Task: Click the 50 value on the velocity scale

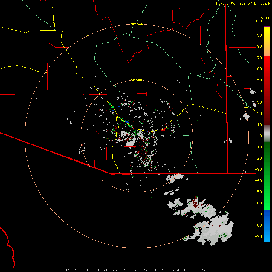Action: click(260, 80)
